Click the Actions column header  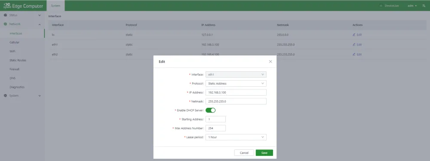click(358, 25)
